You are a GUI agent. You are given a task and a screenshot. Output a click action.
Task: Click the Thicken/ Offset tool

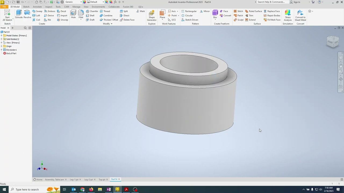pos(109,20)
